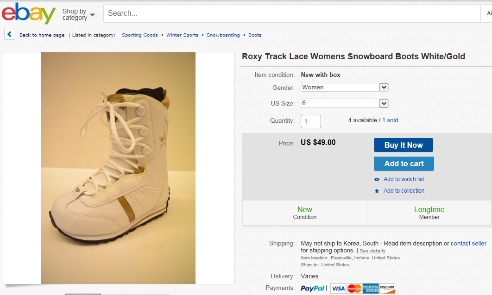Screen dimensions: 492x295
Task: Click the contact seller link
Action: tap(468, 243)
